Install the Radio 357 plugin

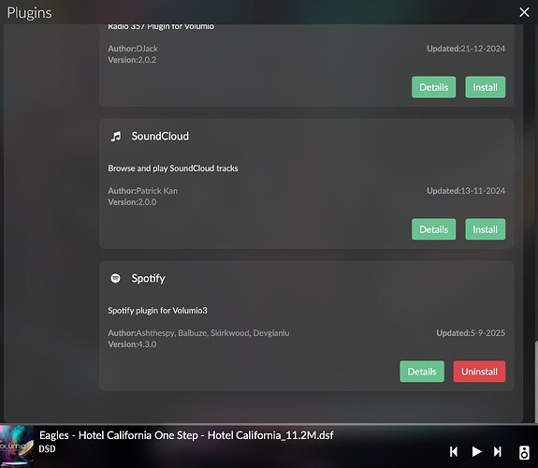(x=486, y=87)
